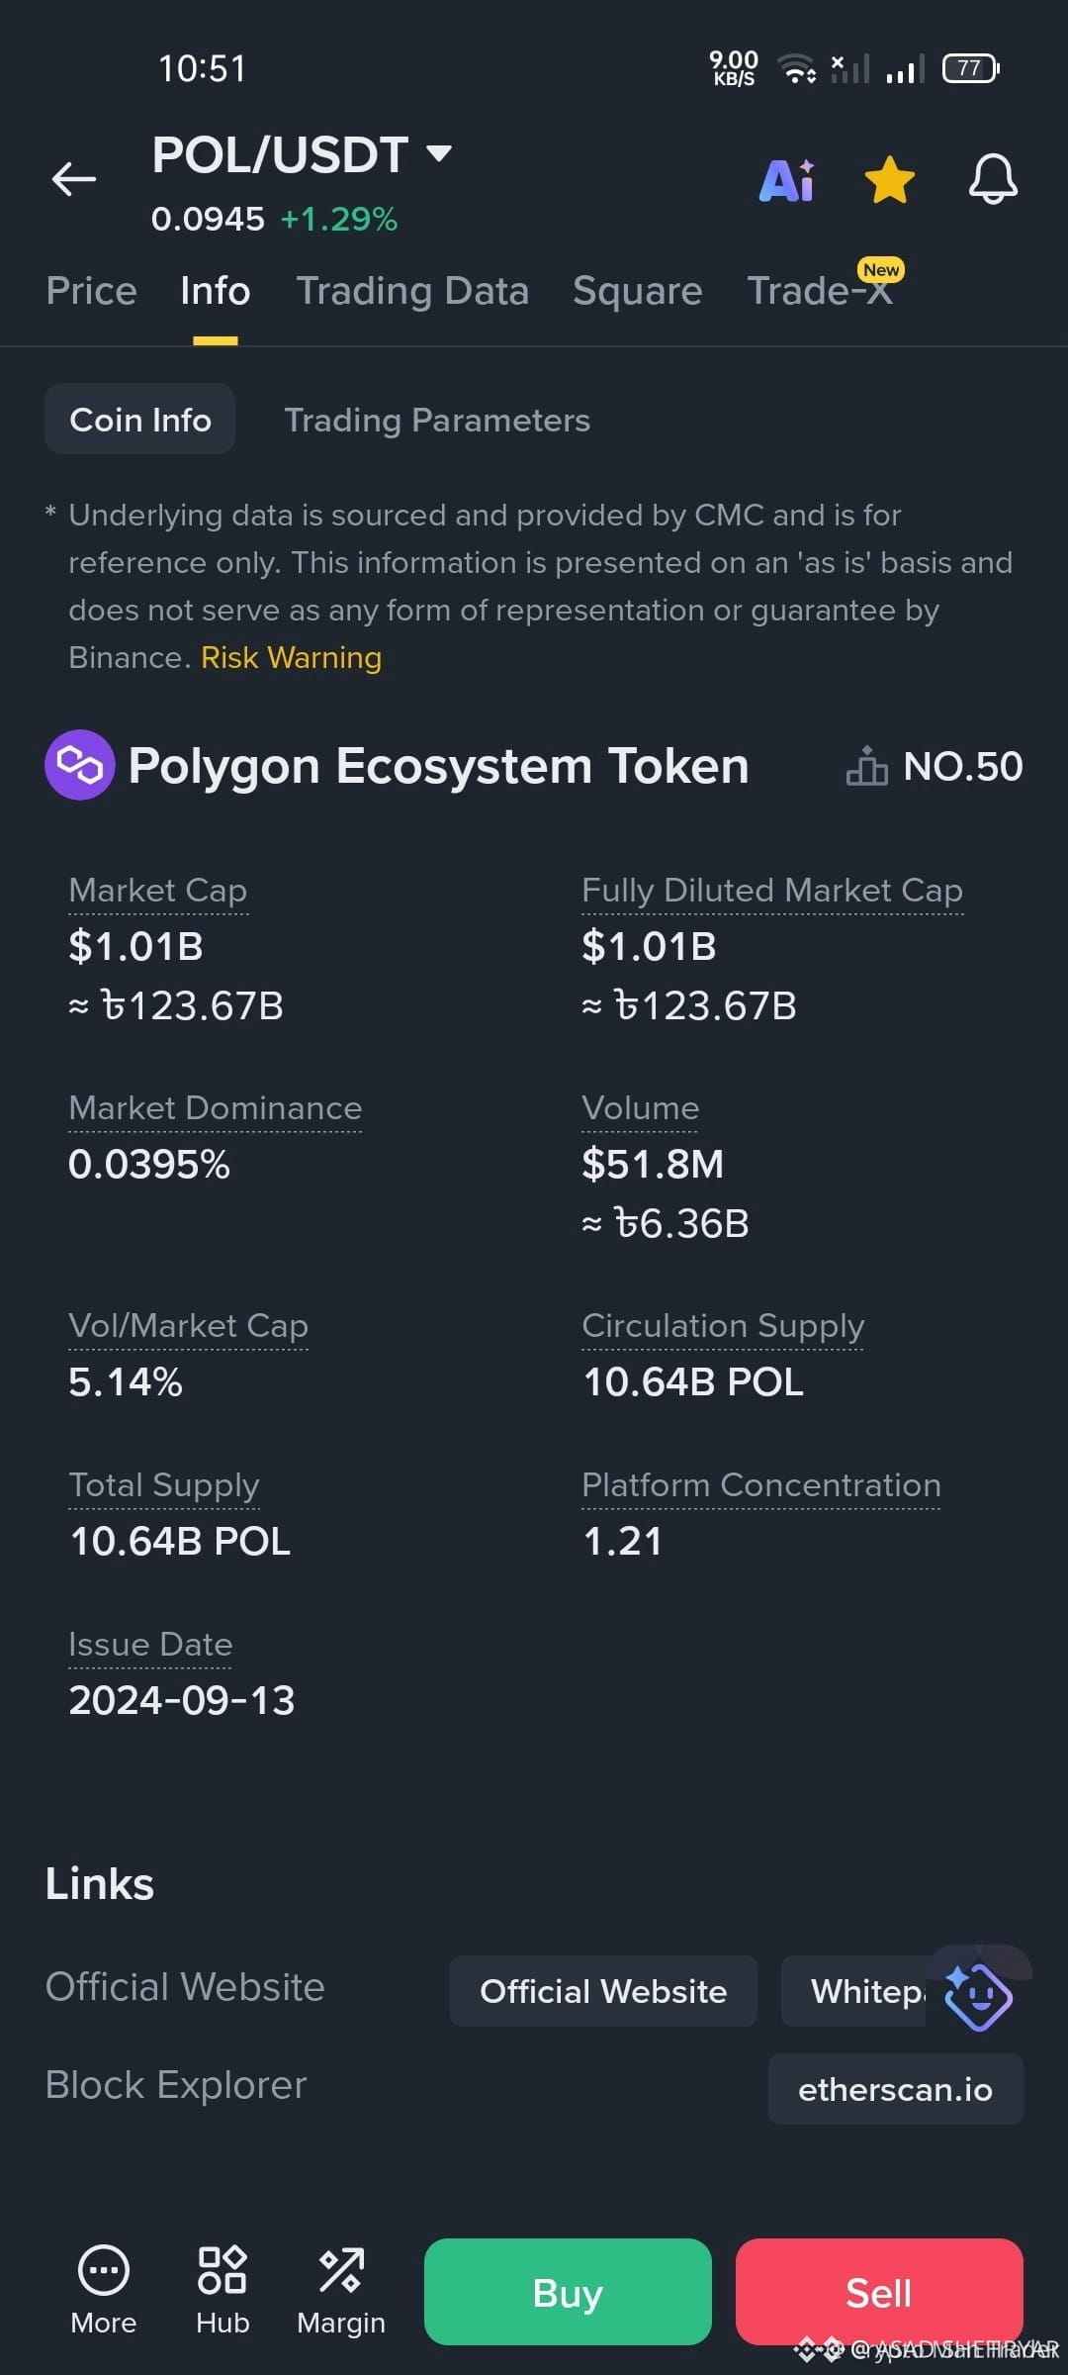Switch to the Trading Data tab

(x=412, y=291)
